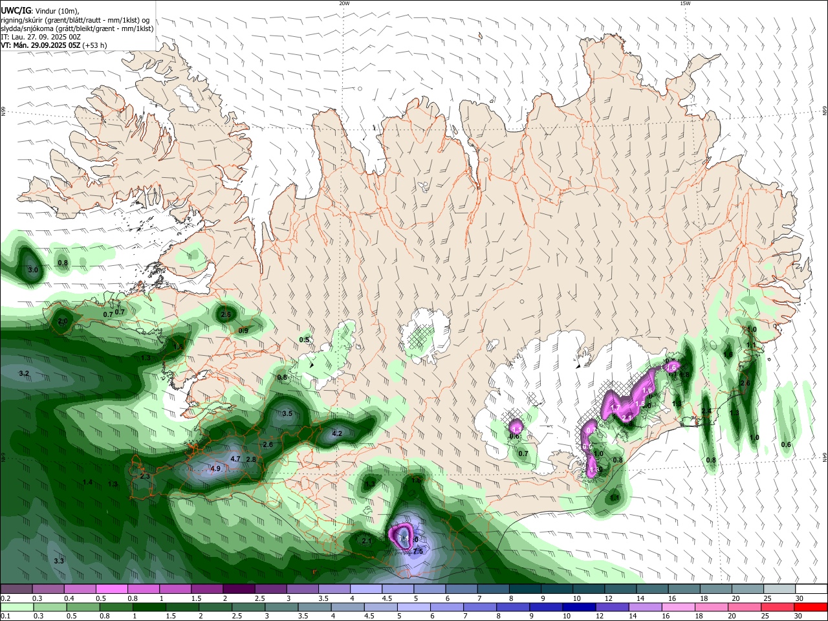This screenshot has width=828, height=621.
Task: Click the 'UWC/IG' title text in header
Action: (x=16, y=10)
